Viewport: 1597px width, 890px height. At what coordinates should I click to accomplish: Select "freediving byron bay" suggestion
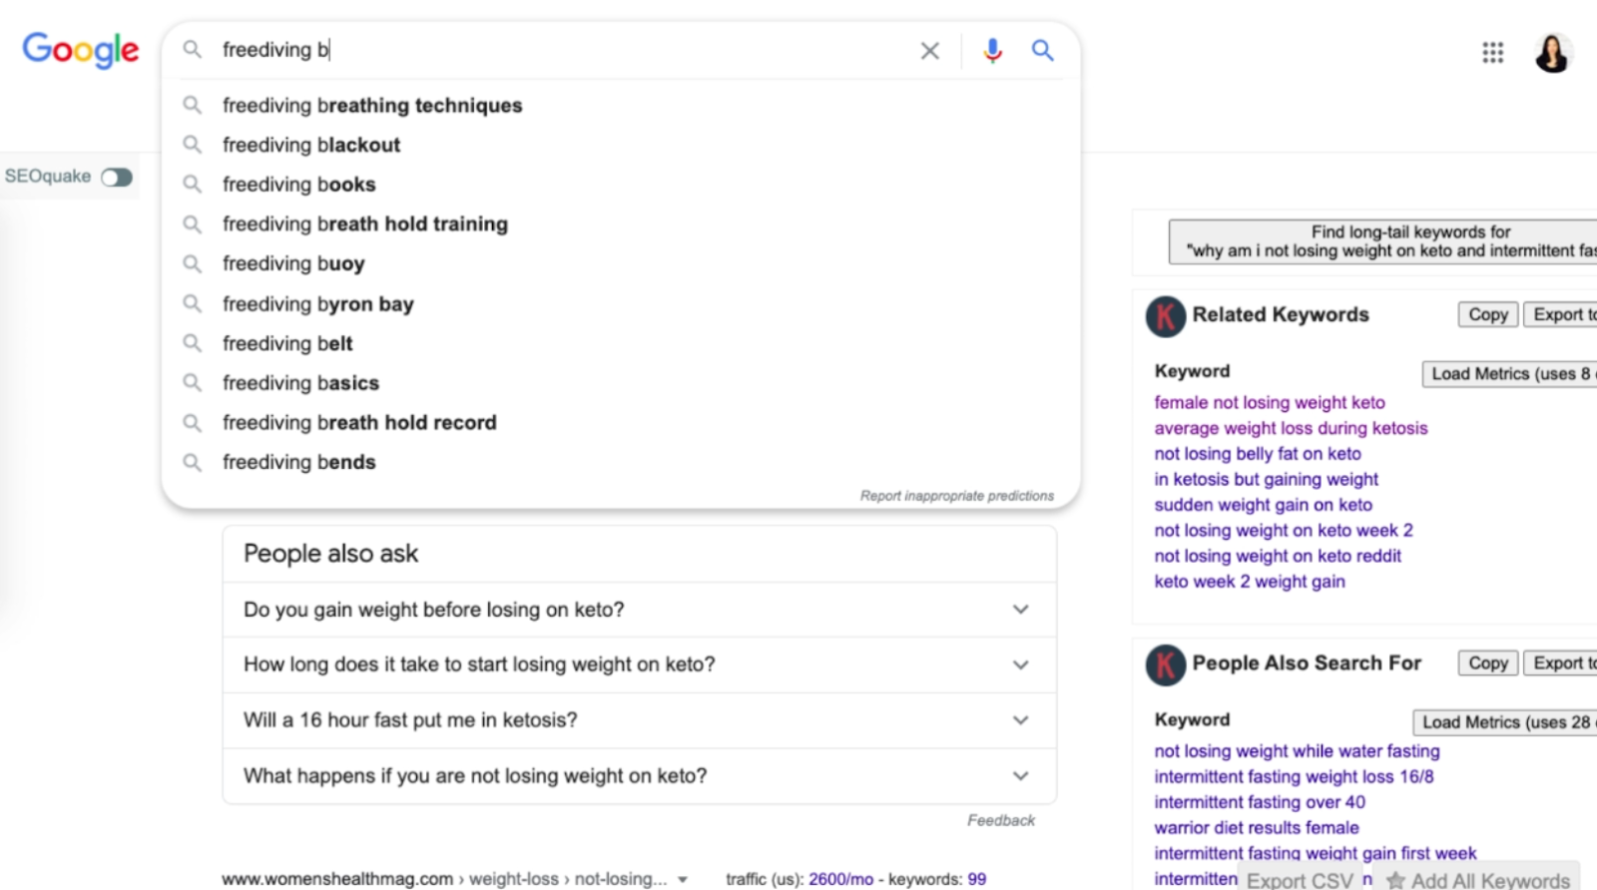(x=317, y=304)
